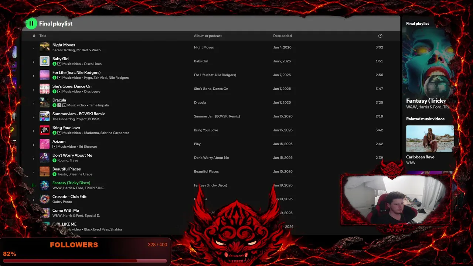Click the music video icon under For Life

pyautogui.click(x=59, y=78)
